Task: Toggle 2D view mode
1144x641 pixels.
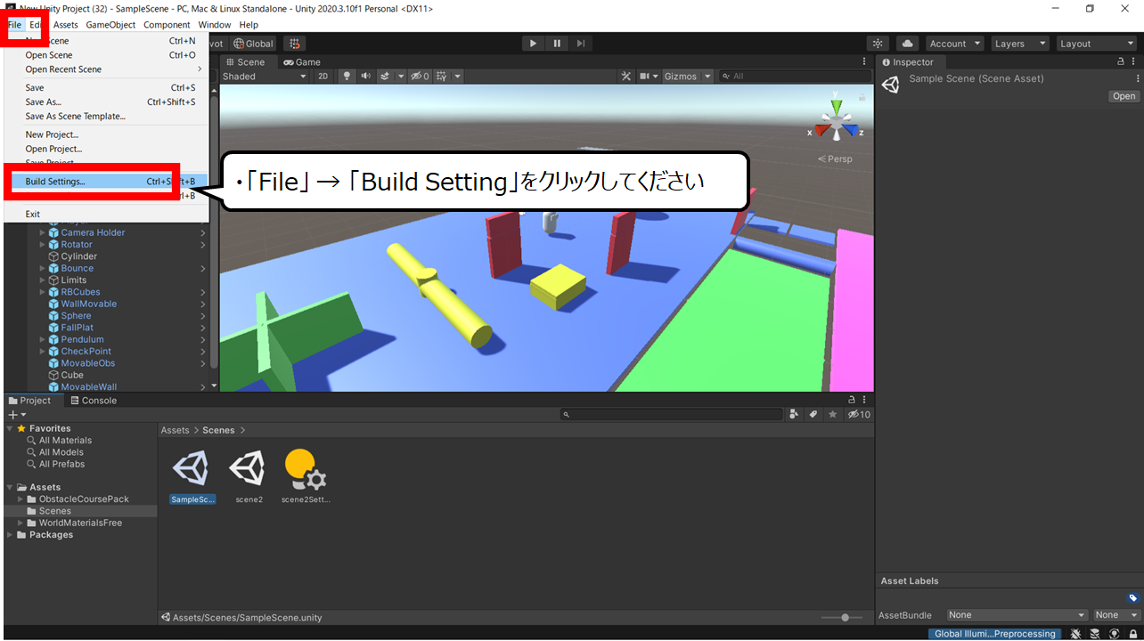Action: 323,77
